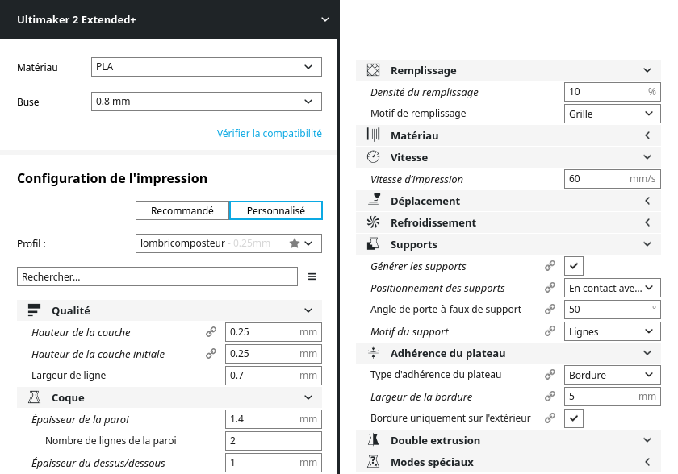
Task: Click the star icon in the Profil field
Action: pos(295,243)
